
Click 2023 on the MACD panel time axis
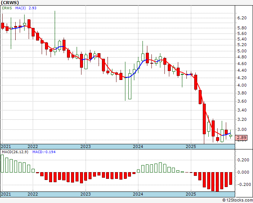click(86, 194)
